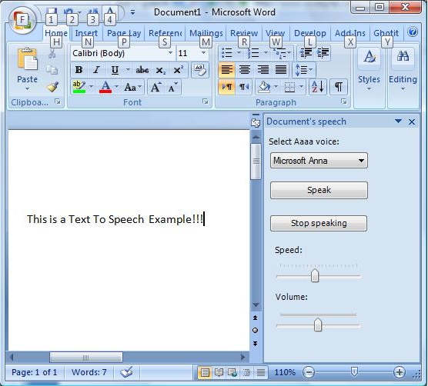Open the font size 11 dropdown

click(x=203, y=53)
